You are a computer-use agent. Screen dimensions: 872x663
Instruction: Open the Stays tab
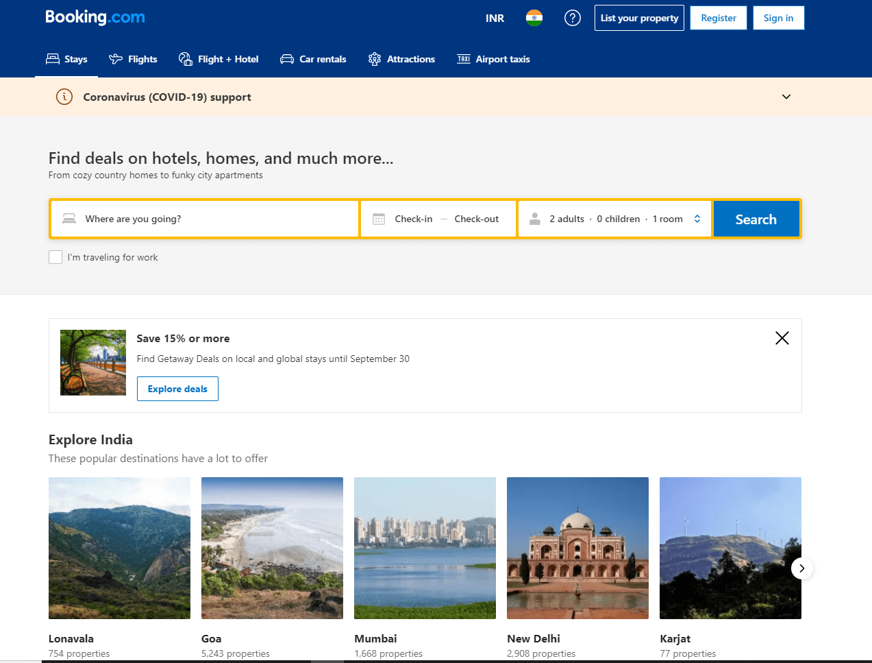click(66, 59)
